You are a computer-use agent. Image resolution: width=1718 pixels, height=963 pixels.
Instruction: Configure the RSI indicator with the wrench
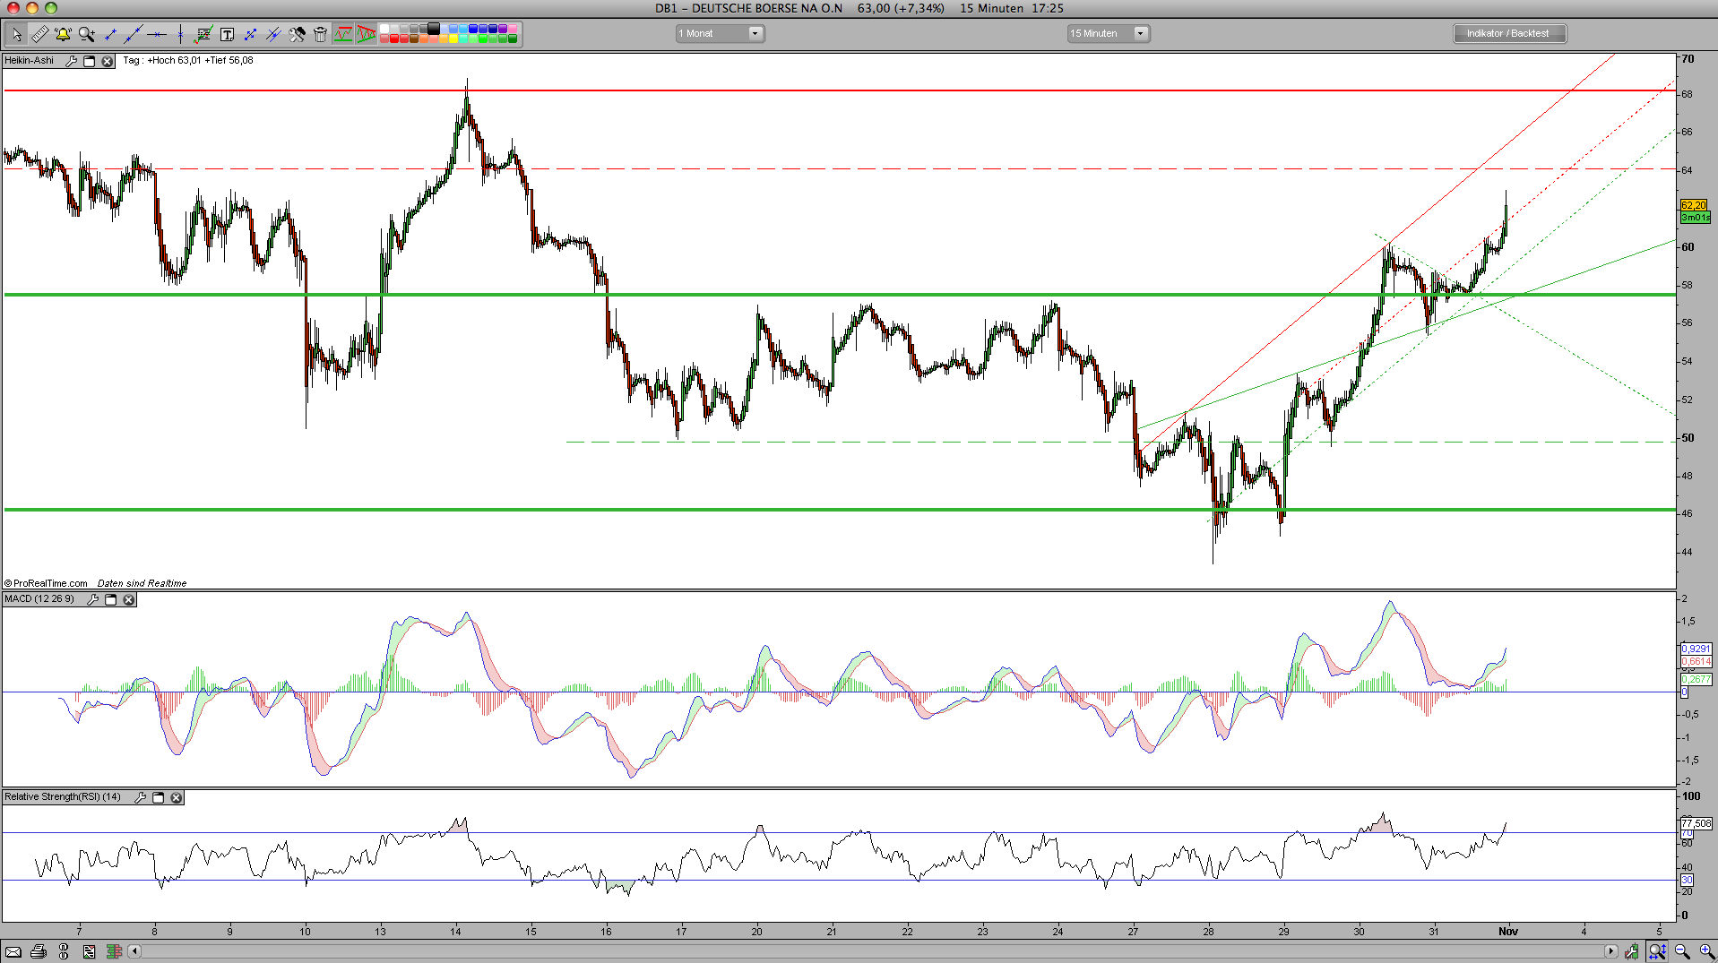[141, 797]
